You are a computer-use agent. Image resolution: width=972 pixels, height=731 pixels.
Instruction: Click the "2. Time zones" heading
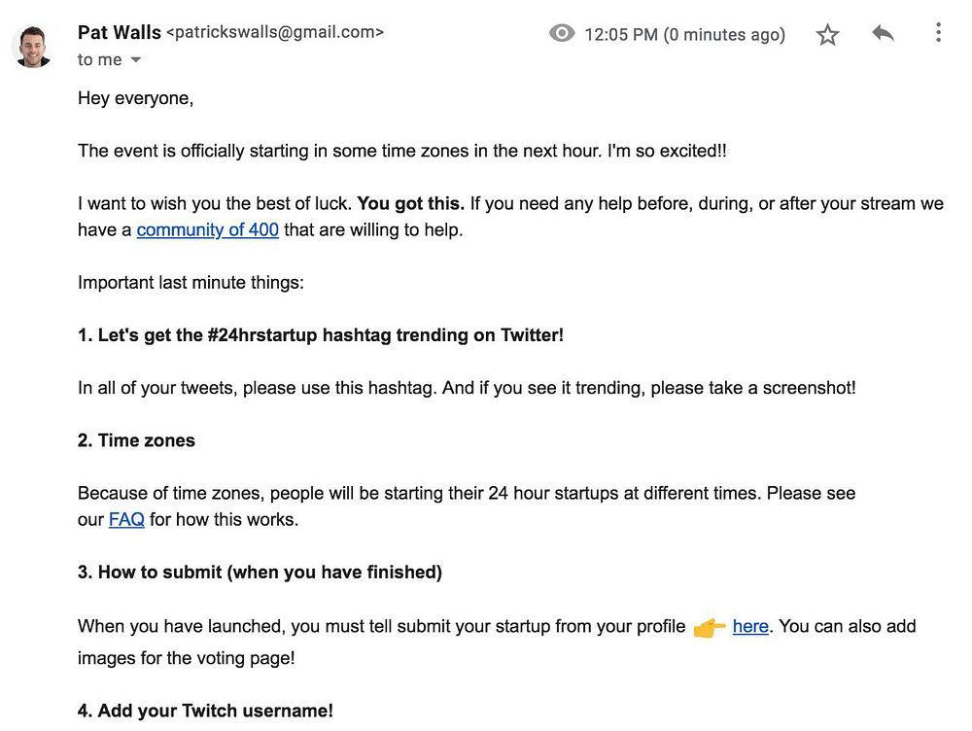(136, 440)
